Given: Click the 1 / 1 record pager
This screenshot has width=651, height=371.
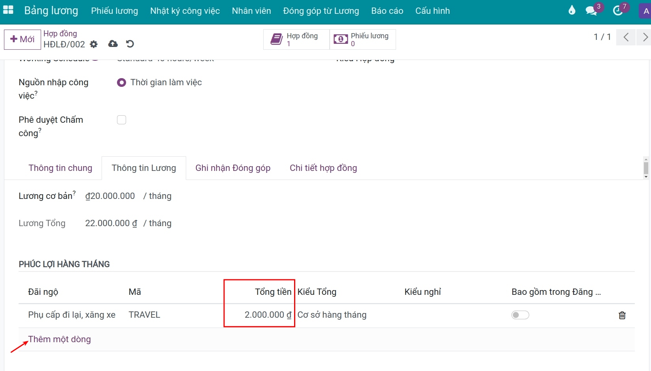Looking at the screenshot, I should tap(602, 37).
